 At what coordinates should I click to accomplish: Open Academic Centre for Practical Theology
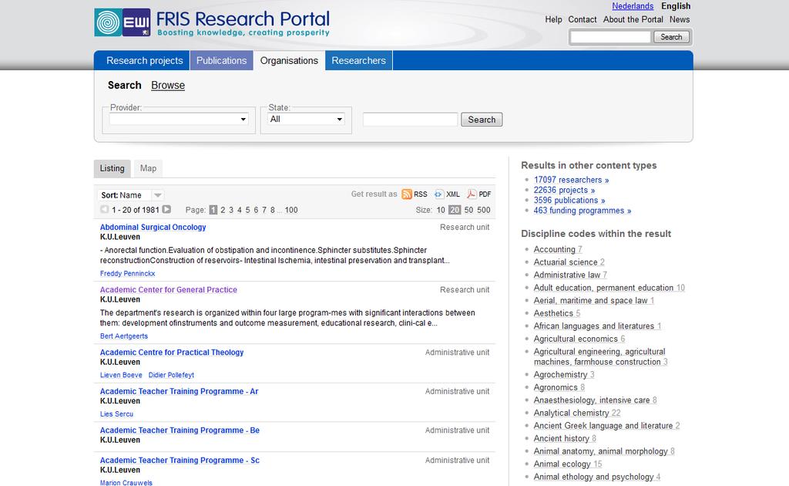pyautogui.click(x=172, y=352)
